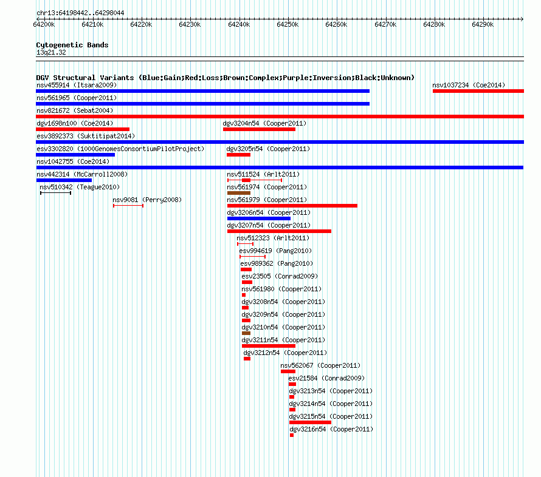Open the dgv3213n54 (Cooper2011) label
541x477 pixels.
tap(331, 391)
